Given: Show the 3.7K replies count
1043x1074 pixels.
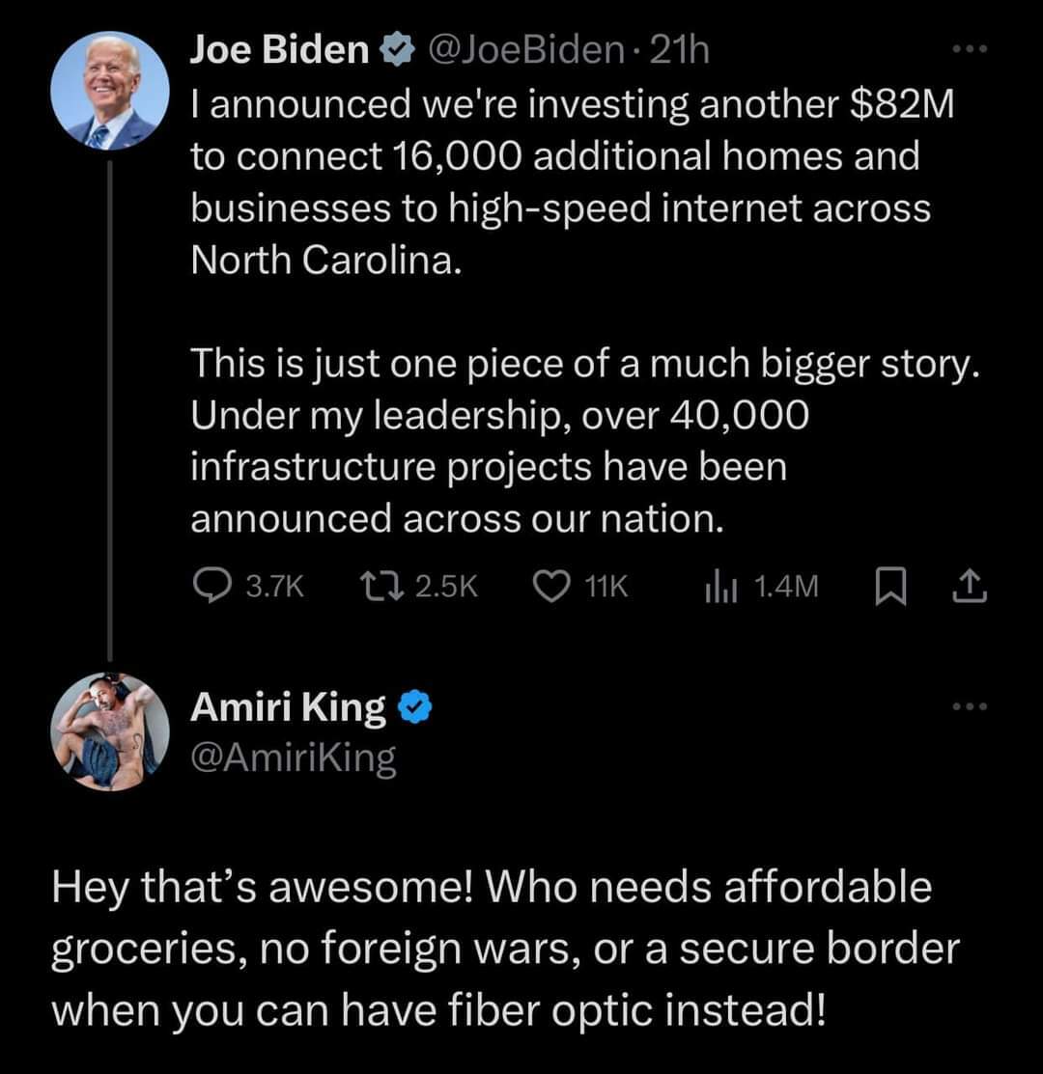Looking at the screenshot, I should click(x=275, y=586).
